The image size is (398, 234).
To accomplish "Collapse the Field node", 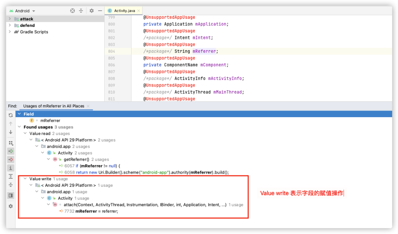I will pyautogui.click(x=19, y=114).
